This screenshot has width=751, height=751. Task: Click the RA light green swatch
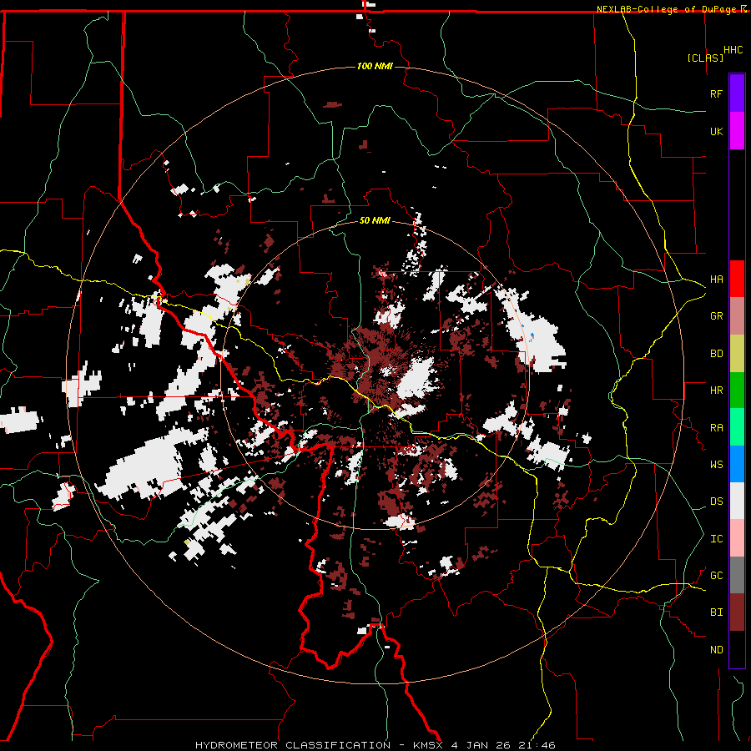[x=737, y=427]
